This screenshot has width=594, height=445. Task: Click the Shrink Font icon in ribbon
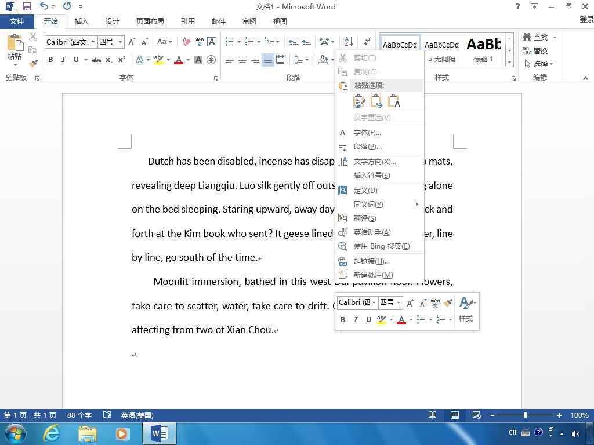tap(144, 42)
